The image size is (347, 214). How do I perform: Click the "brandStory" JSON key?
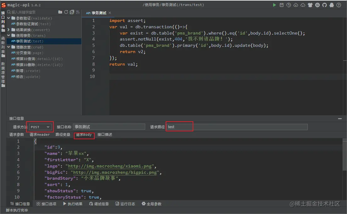tap(60, 178)
